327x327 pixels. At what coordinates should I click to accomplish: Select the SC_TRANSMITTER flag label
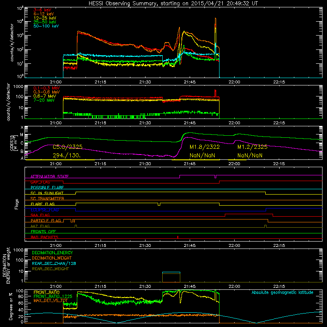click(x=47, y=199)
